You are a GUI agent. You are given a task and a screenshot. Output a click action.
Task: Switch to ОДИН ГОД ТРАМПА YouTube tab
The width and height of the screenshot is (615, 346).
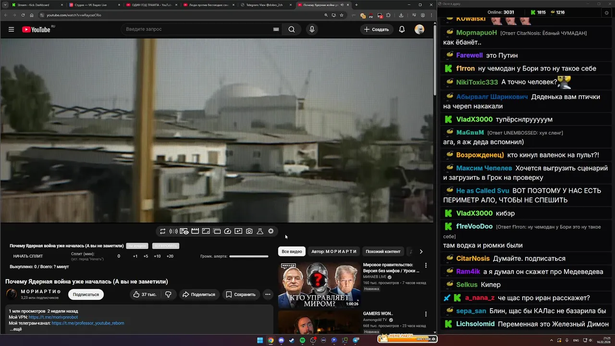coord(151,5)
